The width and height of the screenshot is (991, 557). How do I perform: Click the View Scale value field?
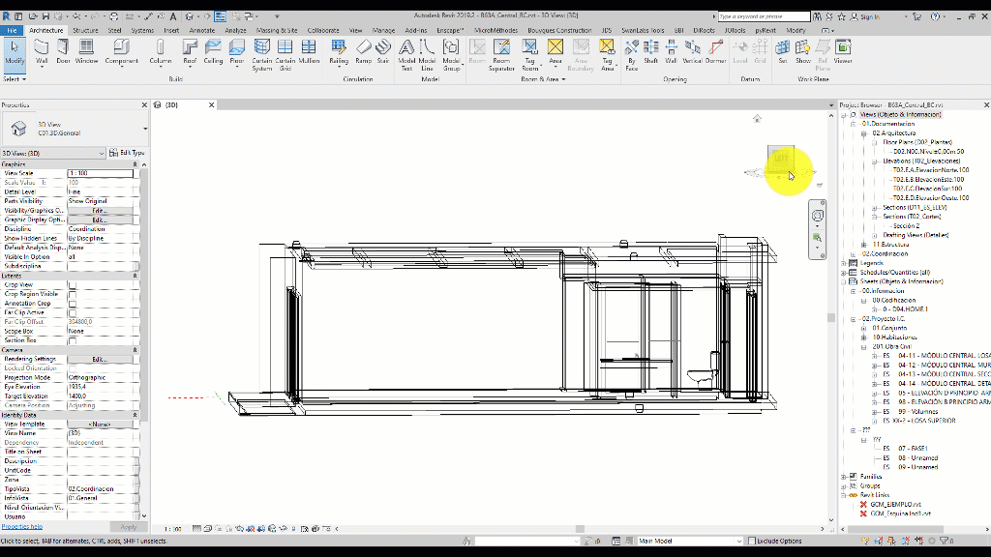[x=101, y=173]
